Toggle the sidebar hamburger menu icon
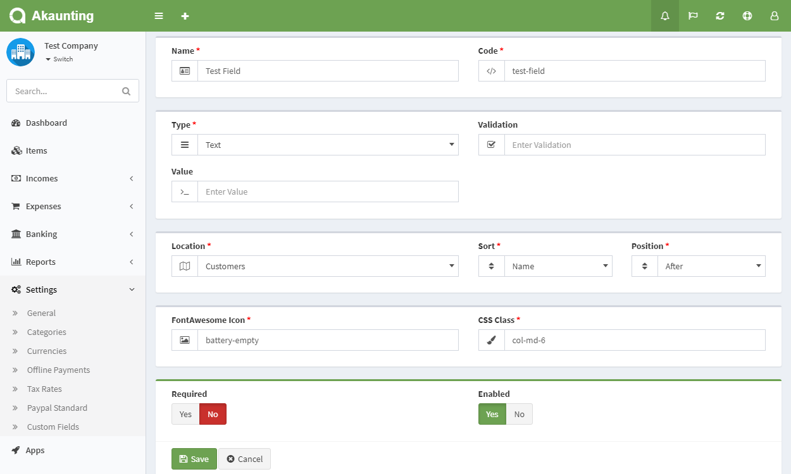This screenshot has width=791, height=474. point(159,16)
